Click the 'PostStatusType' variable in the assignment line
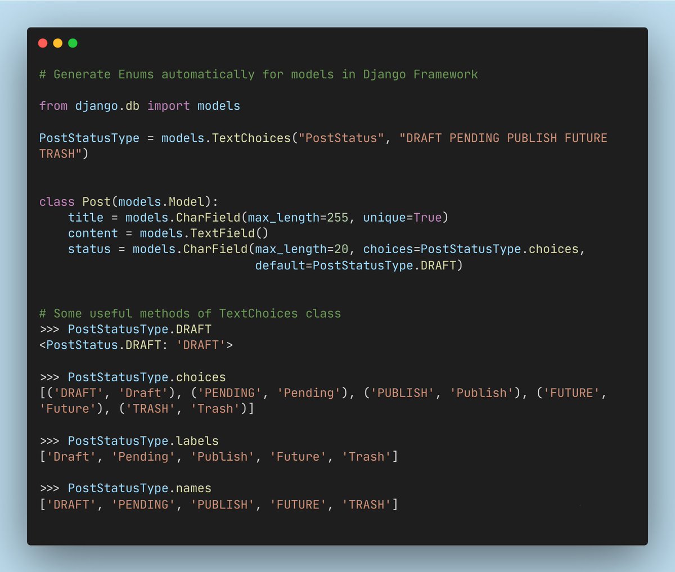675x572 pixels. pyautogui.click(x=89, y=138)
